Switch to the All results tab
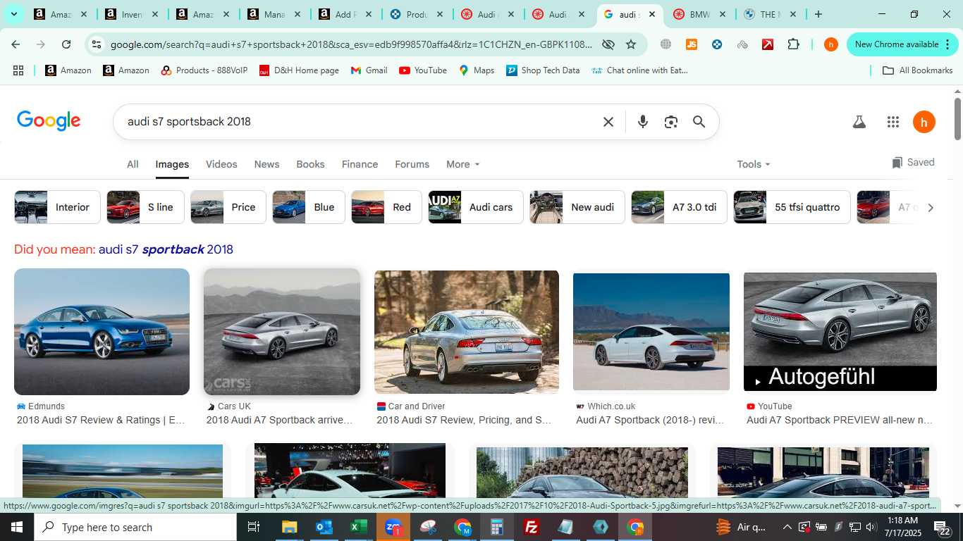The width and height of the screenshot is (963, 541). [133, 164]
